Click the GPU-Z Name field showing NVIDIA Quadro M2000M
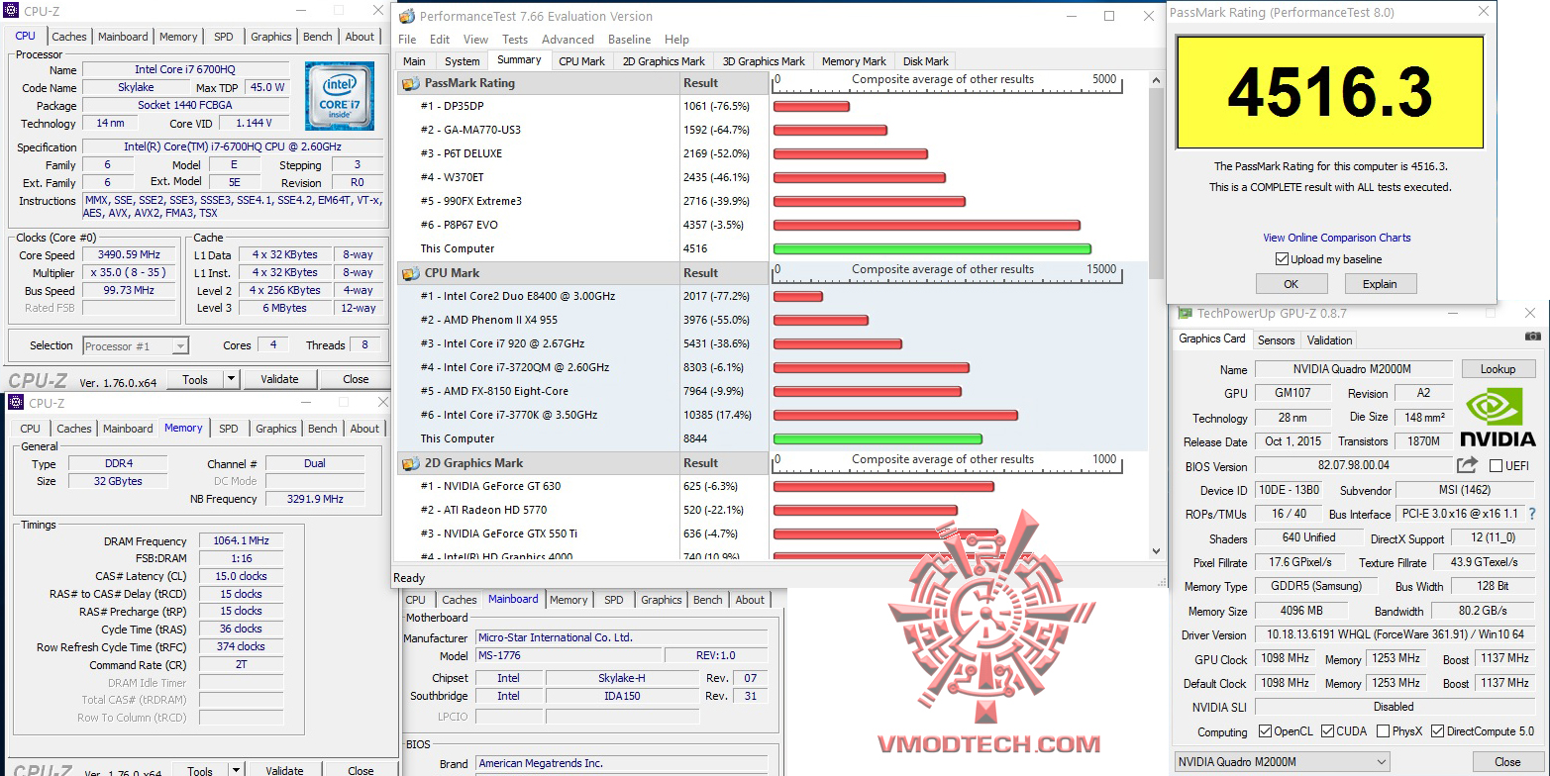This screenshot has height=776, width=1550. tap(1355, 369)
